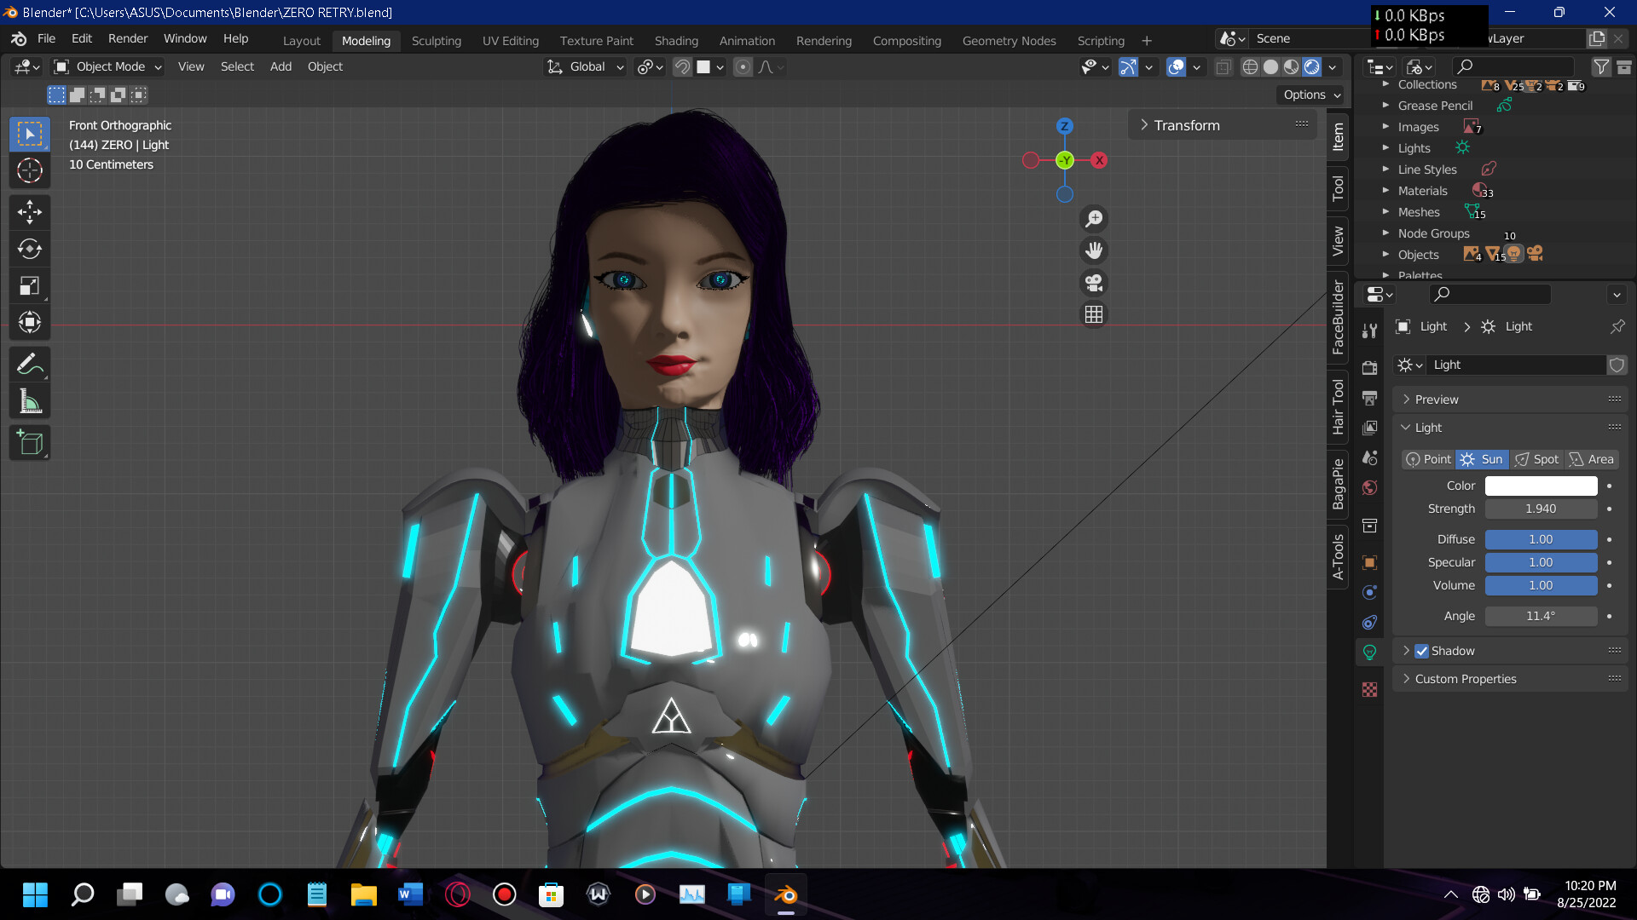Expand Custom Properties panel
This screenshot has width=1637, height=920.
click(x=1465, y=679)
